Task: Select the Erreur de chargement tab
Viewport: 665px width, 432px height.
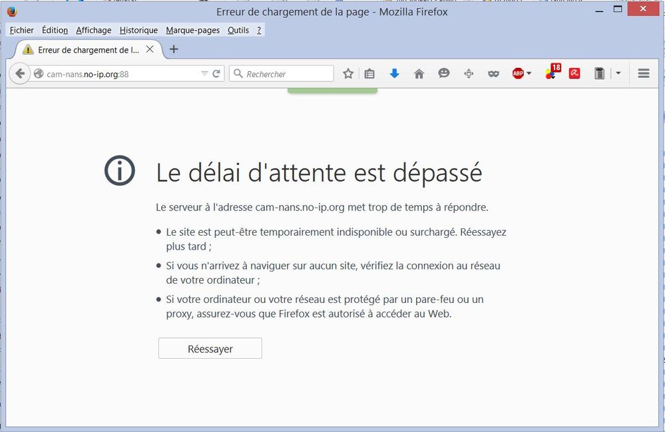Action: click(x=89, y=50)
